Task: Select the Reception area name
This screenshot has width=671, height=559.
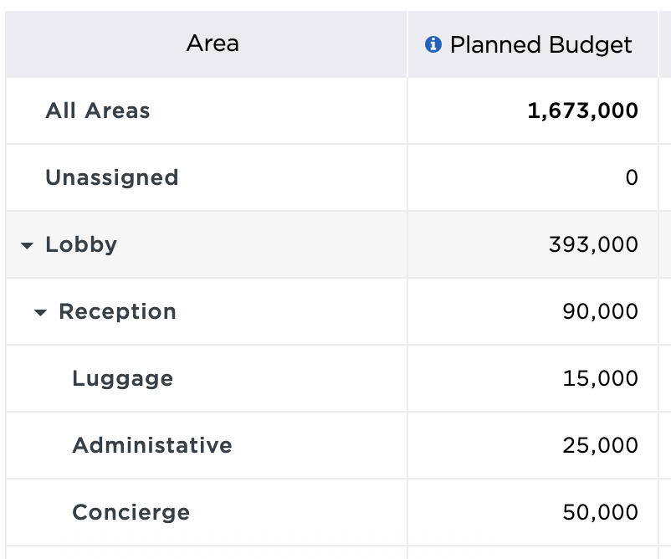Action: pyautogui.click(x=118, y=311)
